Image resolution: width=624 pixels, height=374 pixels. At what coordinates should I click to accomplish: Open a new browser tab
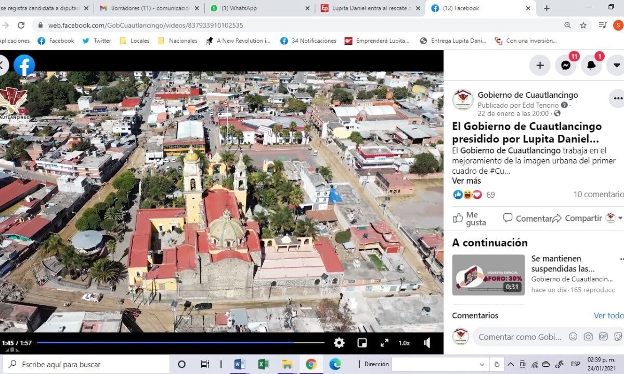547,8
